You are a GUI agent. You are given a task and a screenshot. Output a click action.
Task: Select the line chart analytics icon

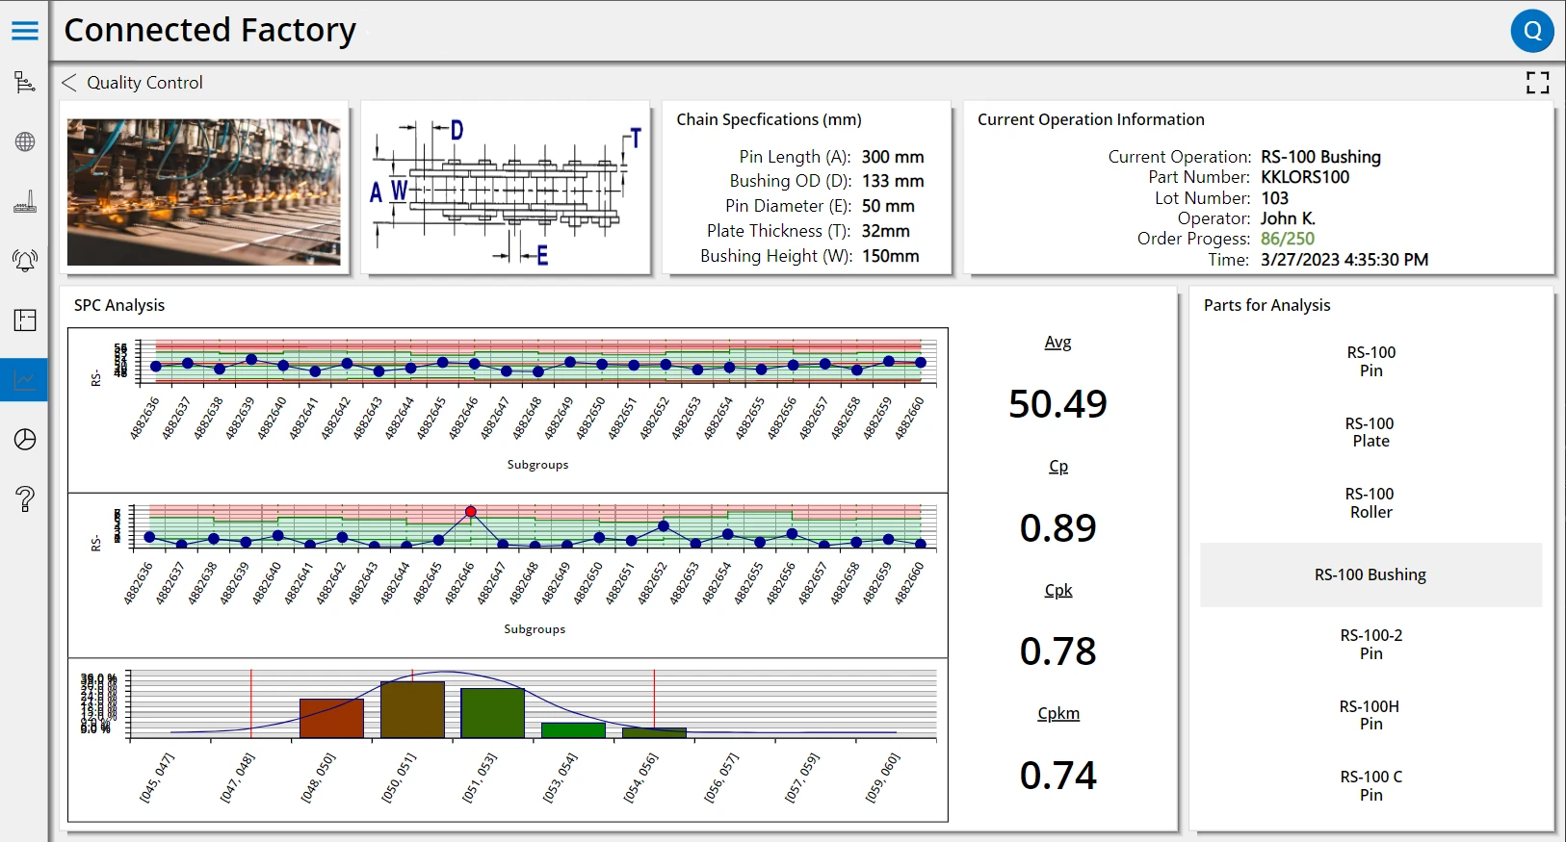[x=25, y=380]
